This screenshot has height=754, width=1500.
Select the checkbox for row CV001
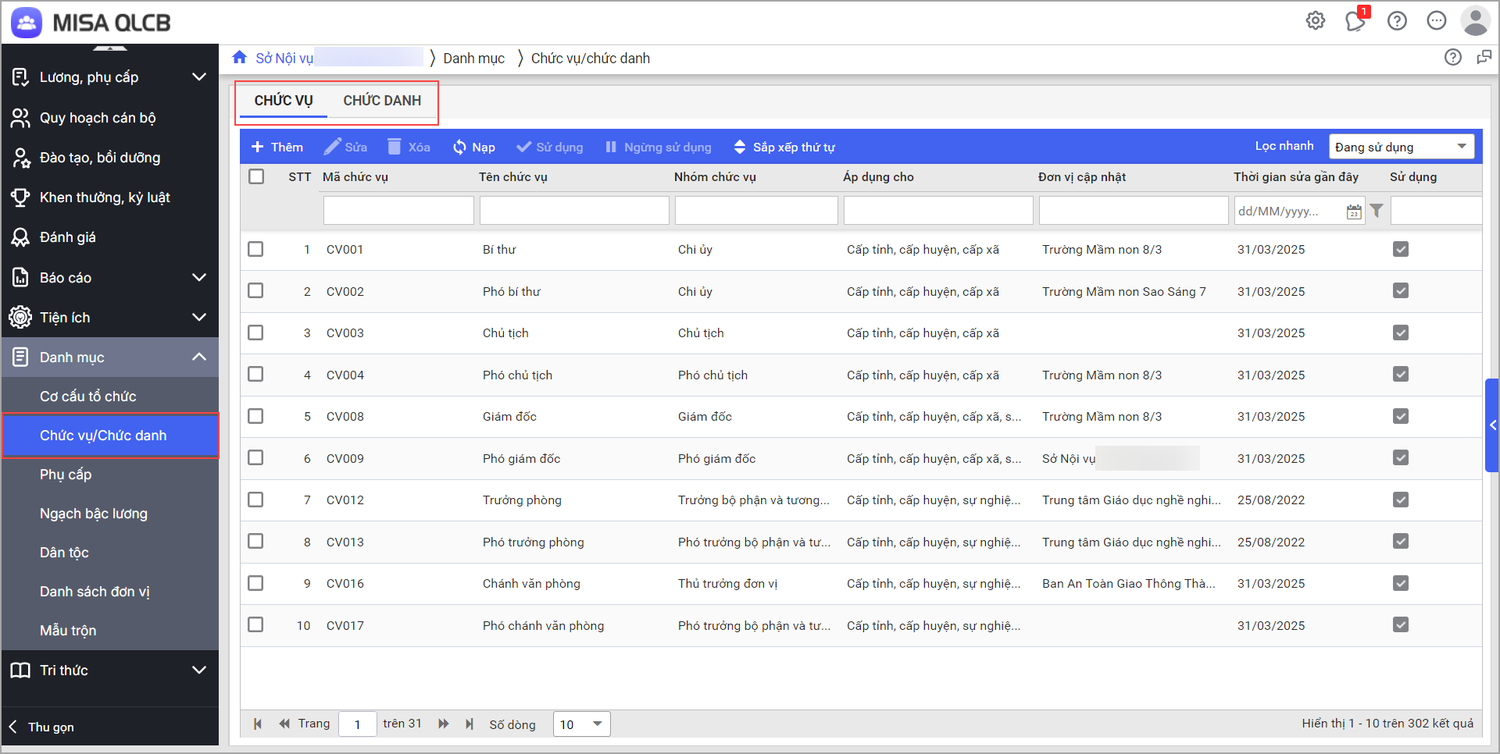255,249
